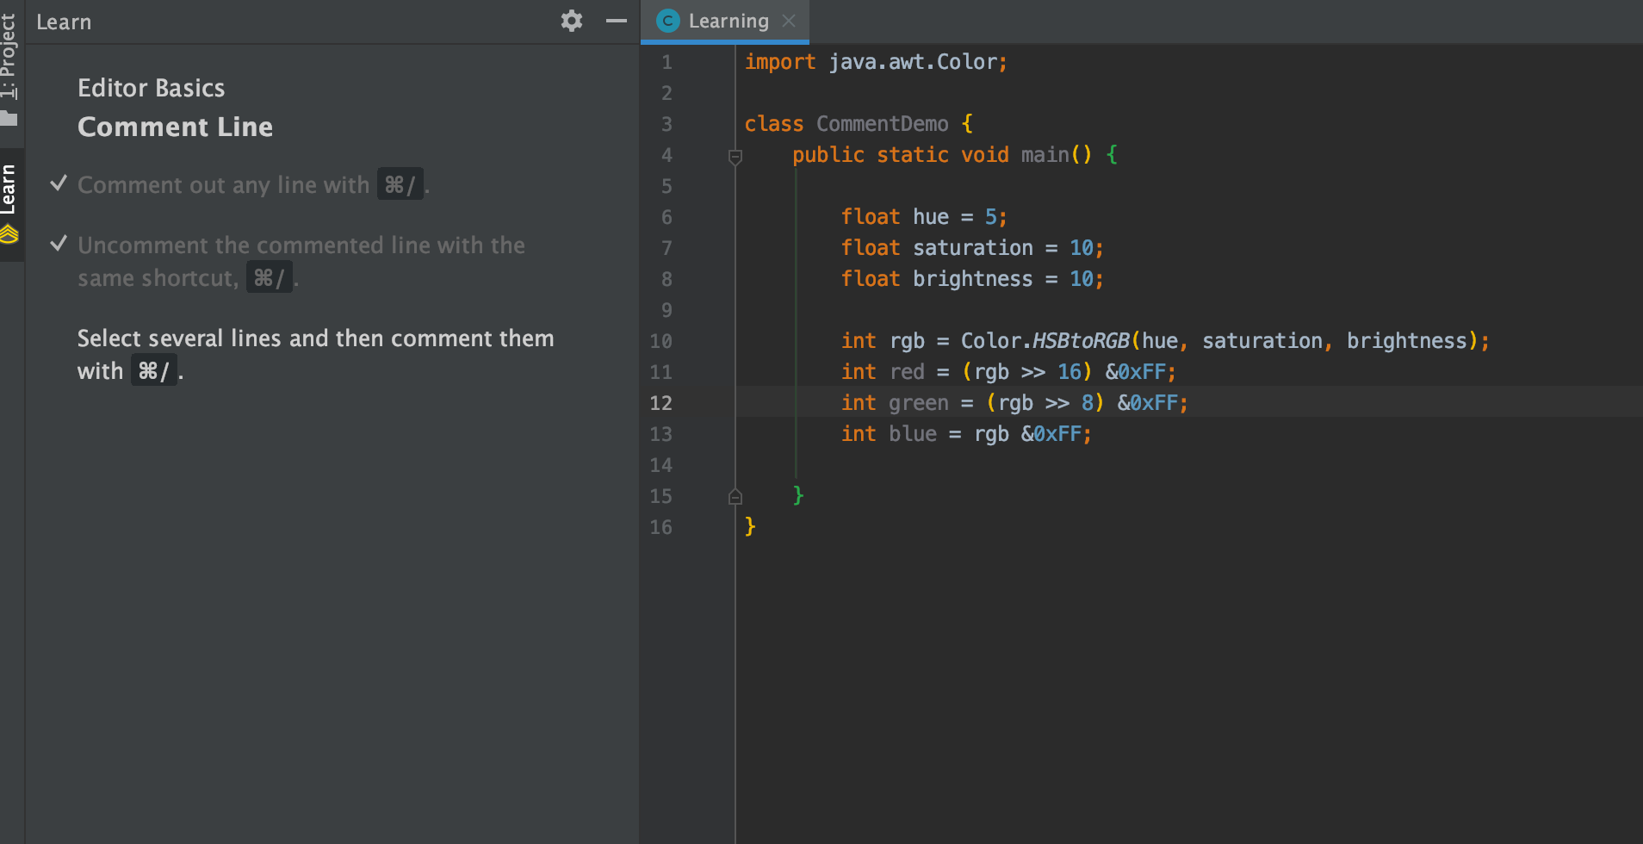Place cursor on 'float hue = 5;'
Image resolution: width=1643 pixels, height=844 pixels.
pyautogui.click(x=924, y=217)
